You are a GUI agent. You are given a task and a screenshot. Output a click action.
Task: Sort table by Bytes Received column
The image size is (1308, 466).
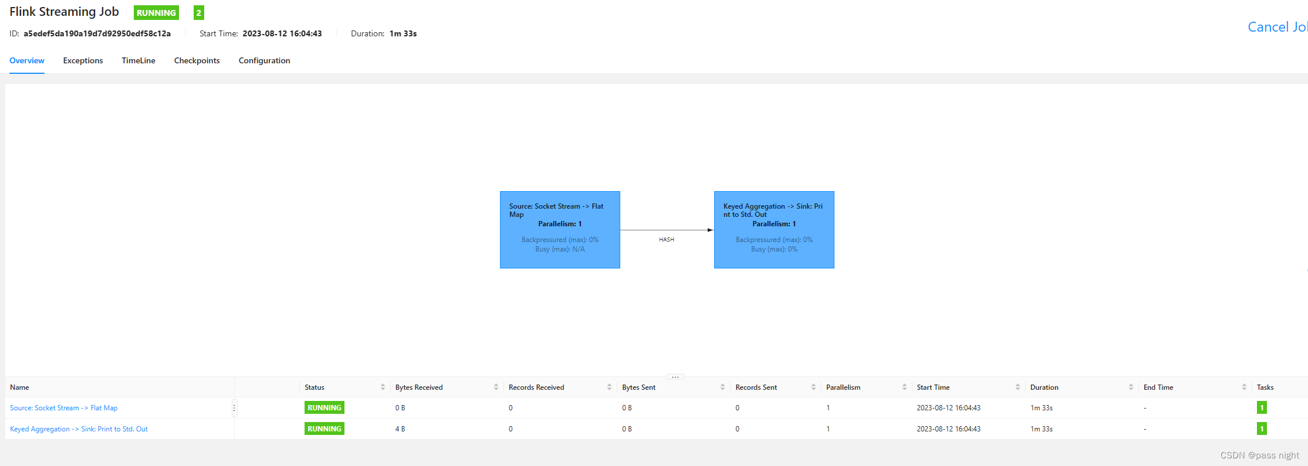click(x=496, y=387)
